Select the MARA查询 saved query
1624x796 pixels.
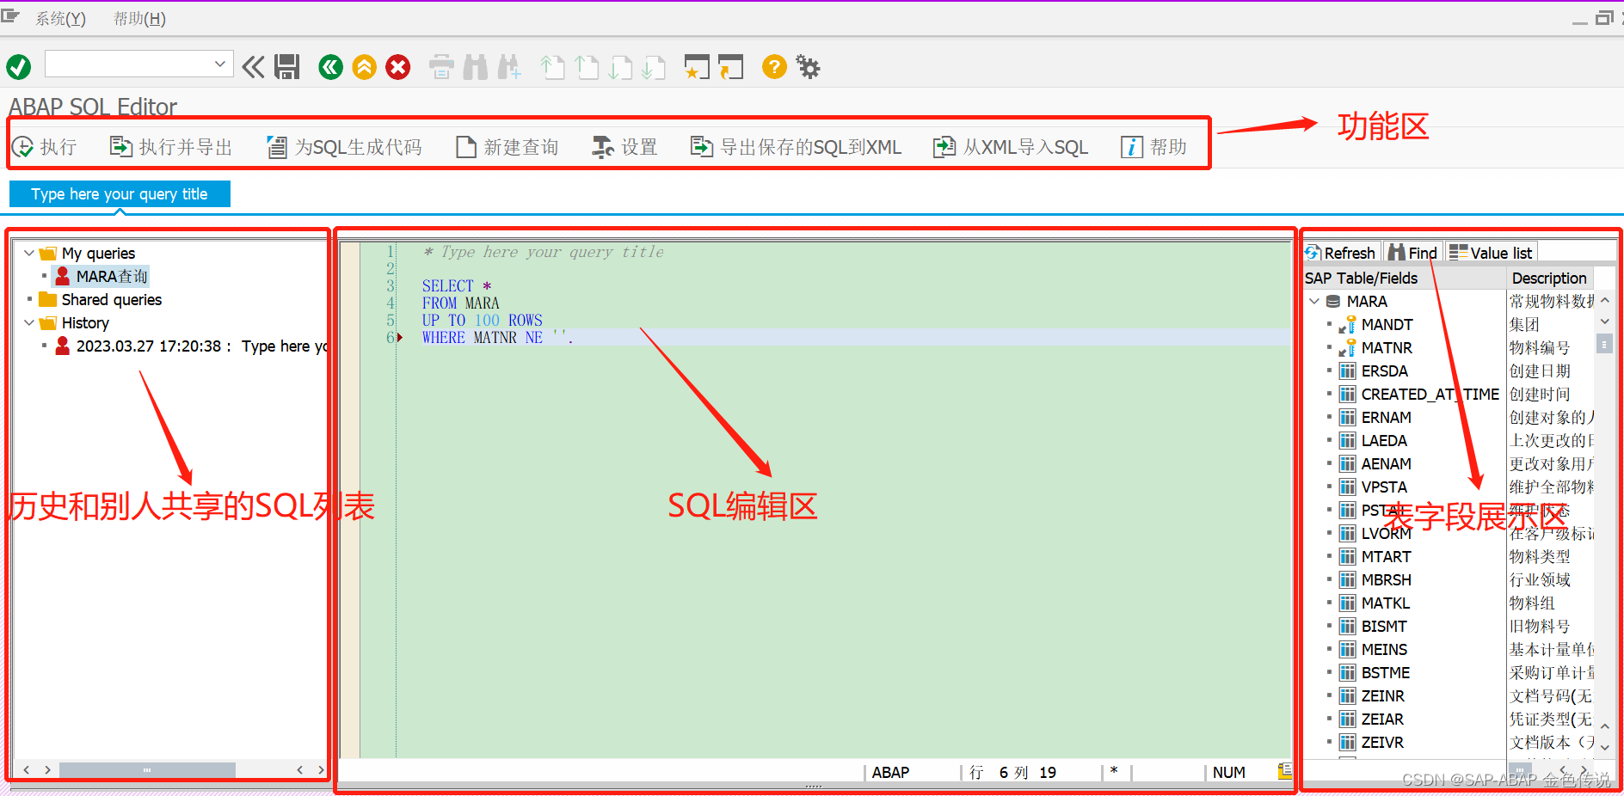(x=112, y=276)
